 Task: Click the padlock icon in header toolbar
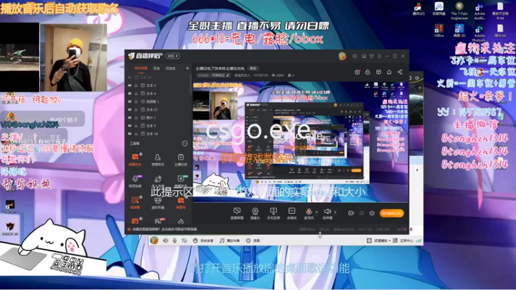pos(368,72)
